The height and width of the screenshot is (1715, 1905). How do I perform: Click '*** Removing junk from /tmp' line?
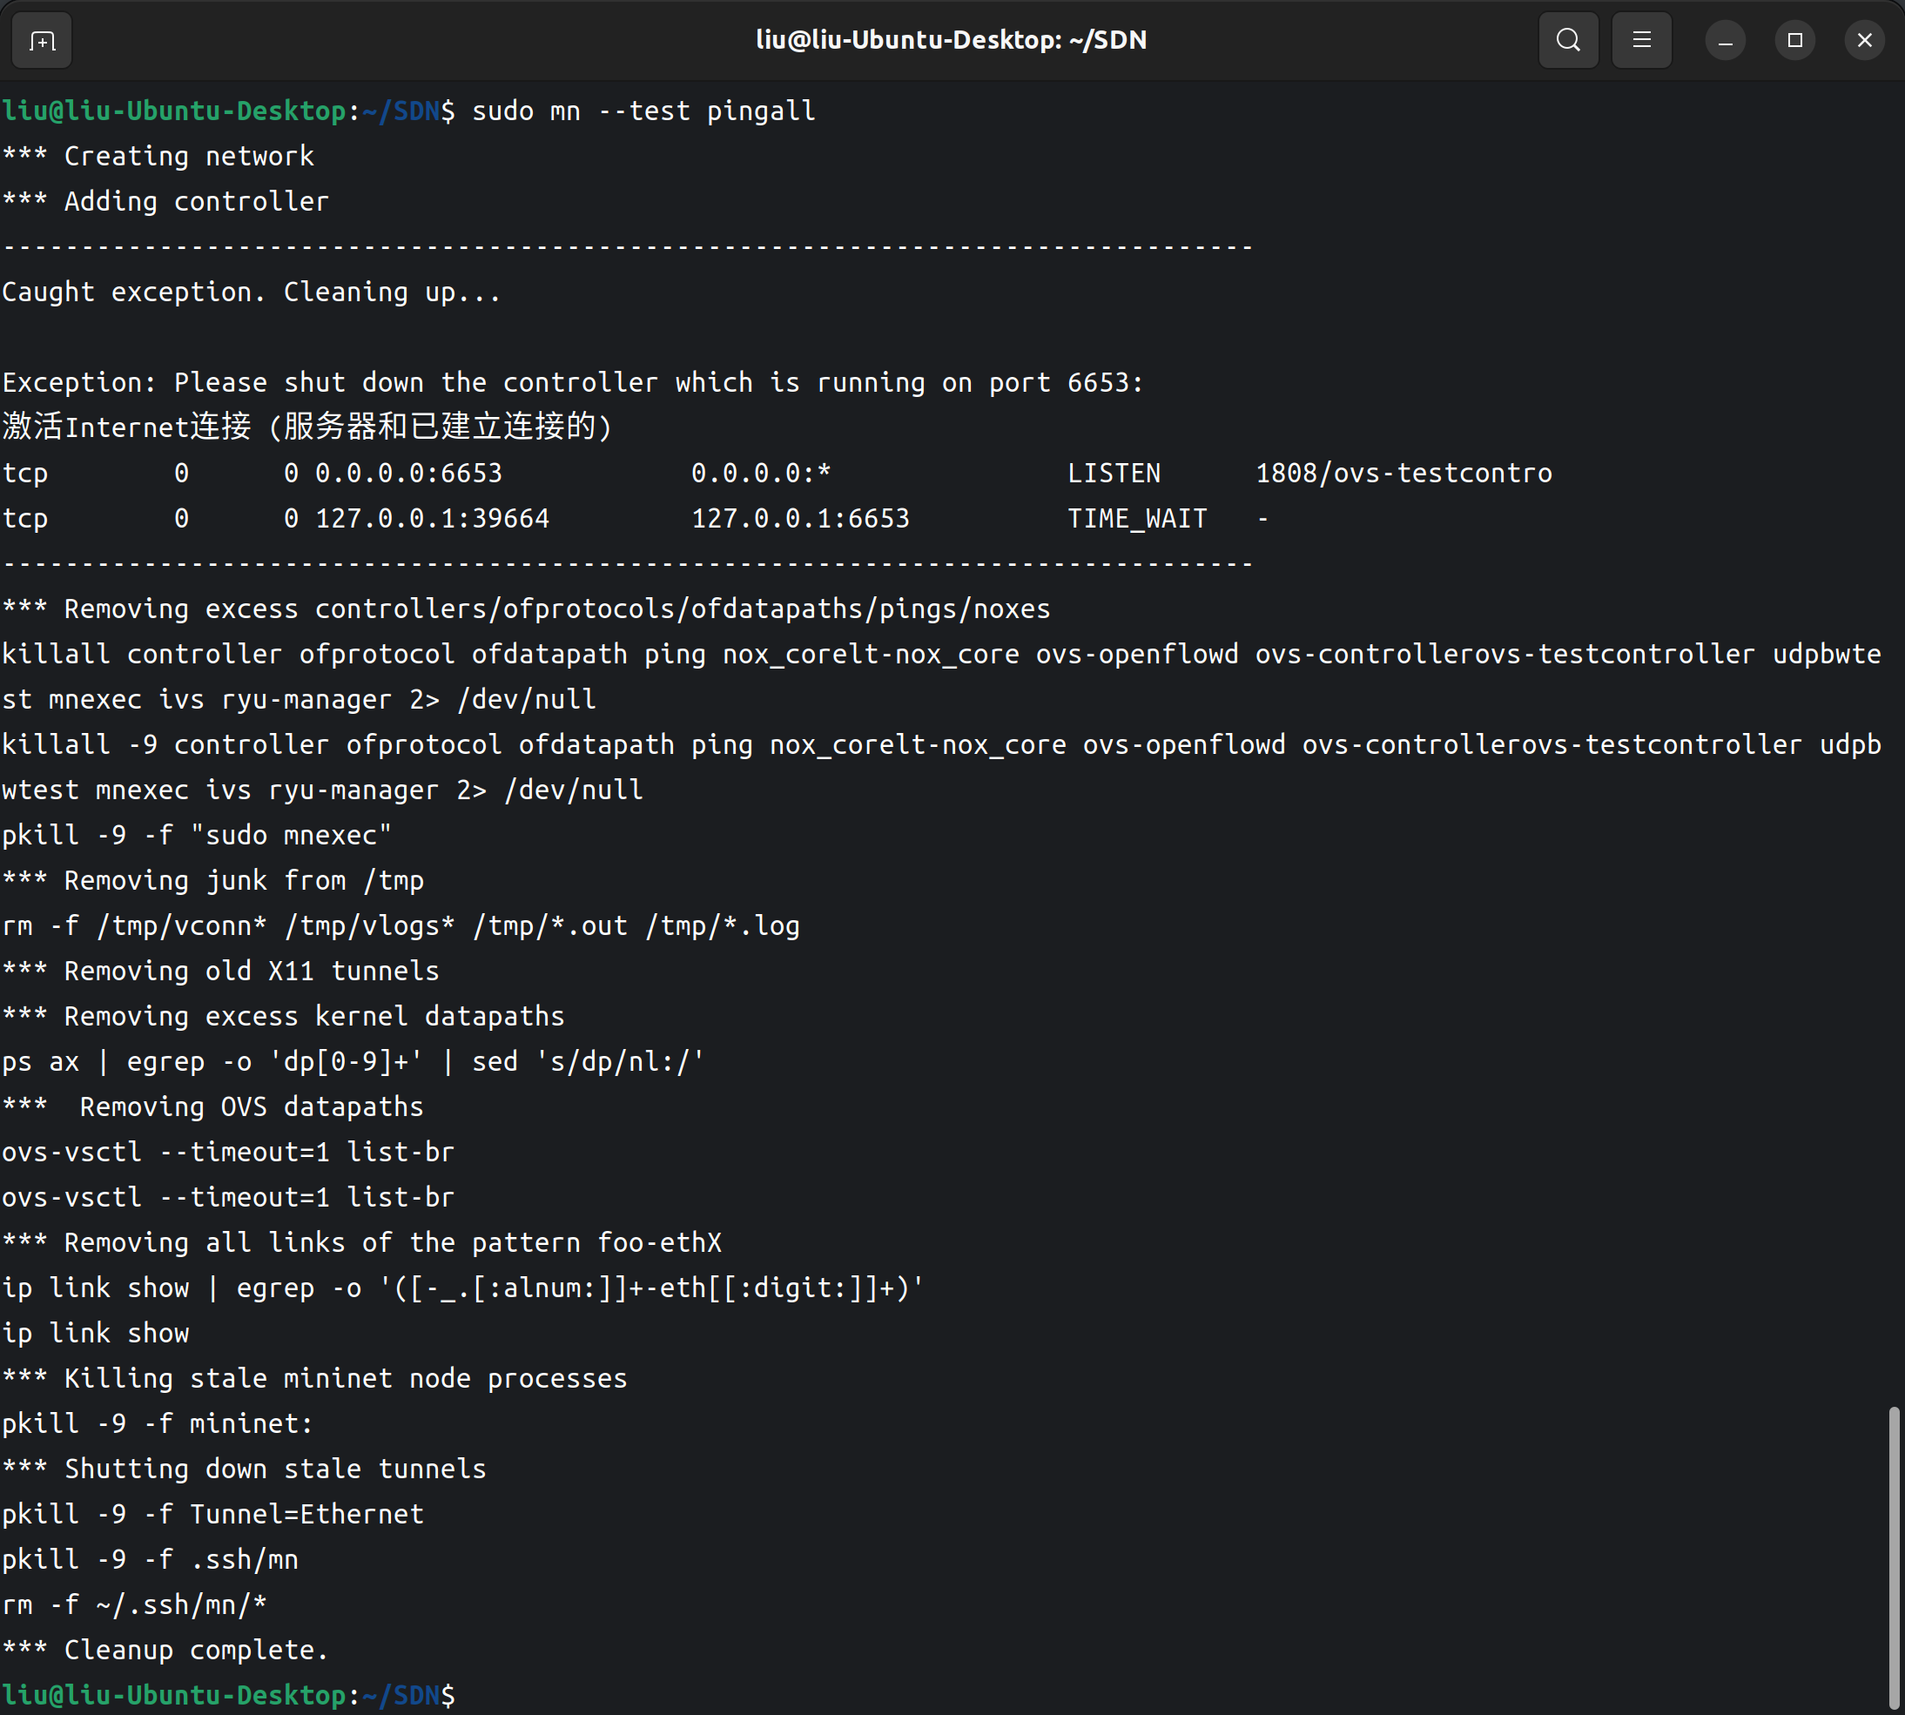tap(213, 880)
